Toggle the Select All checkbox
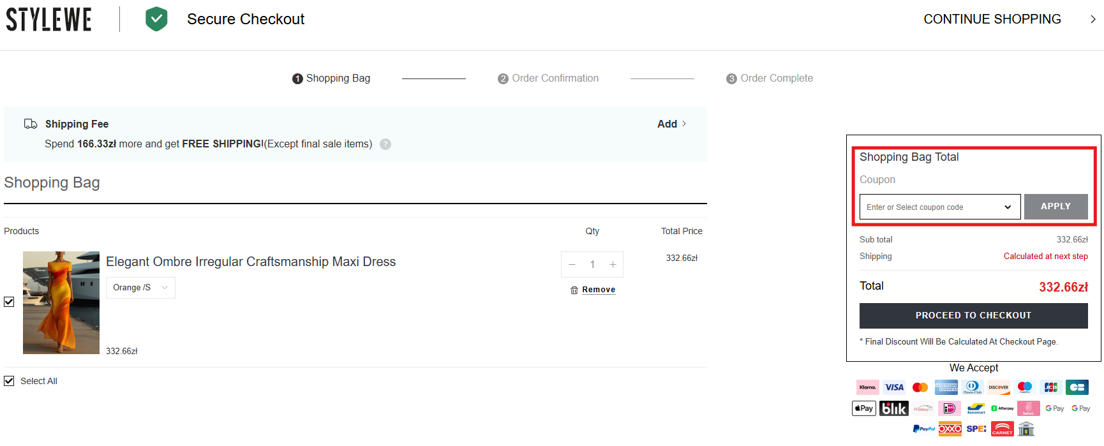Screen dimensions: 1104x446 pos(9,381)
